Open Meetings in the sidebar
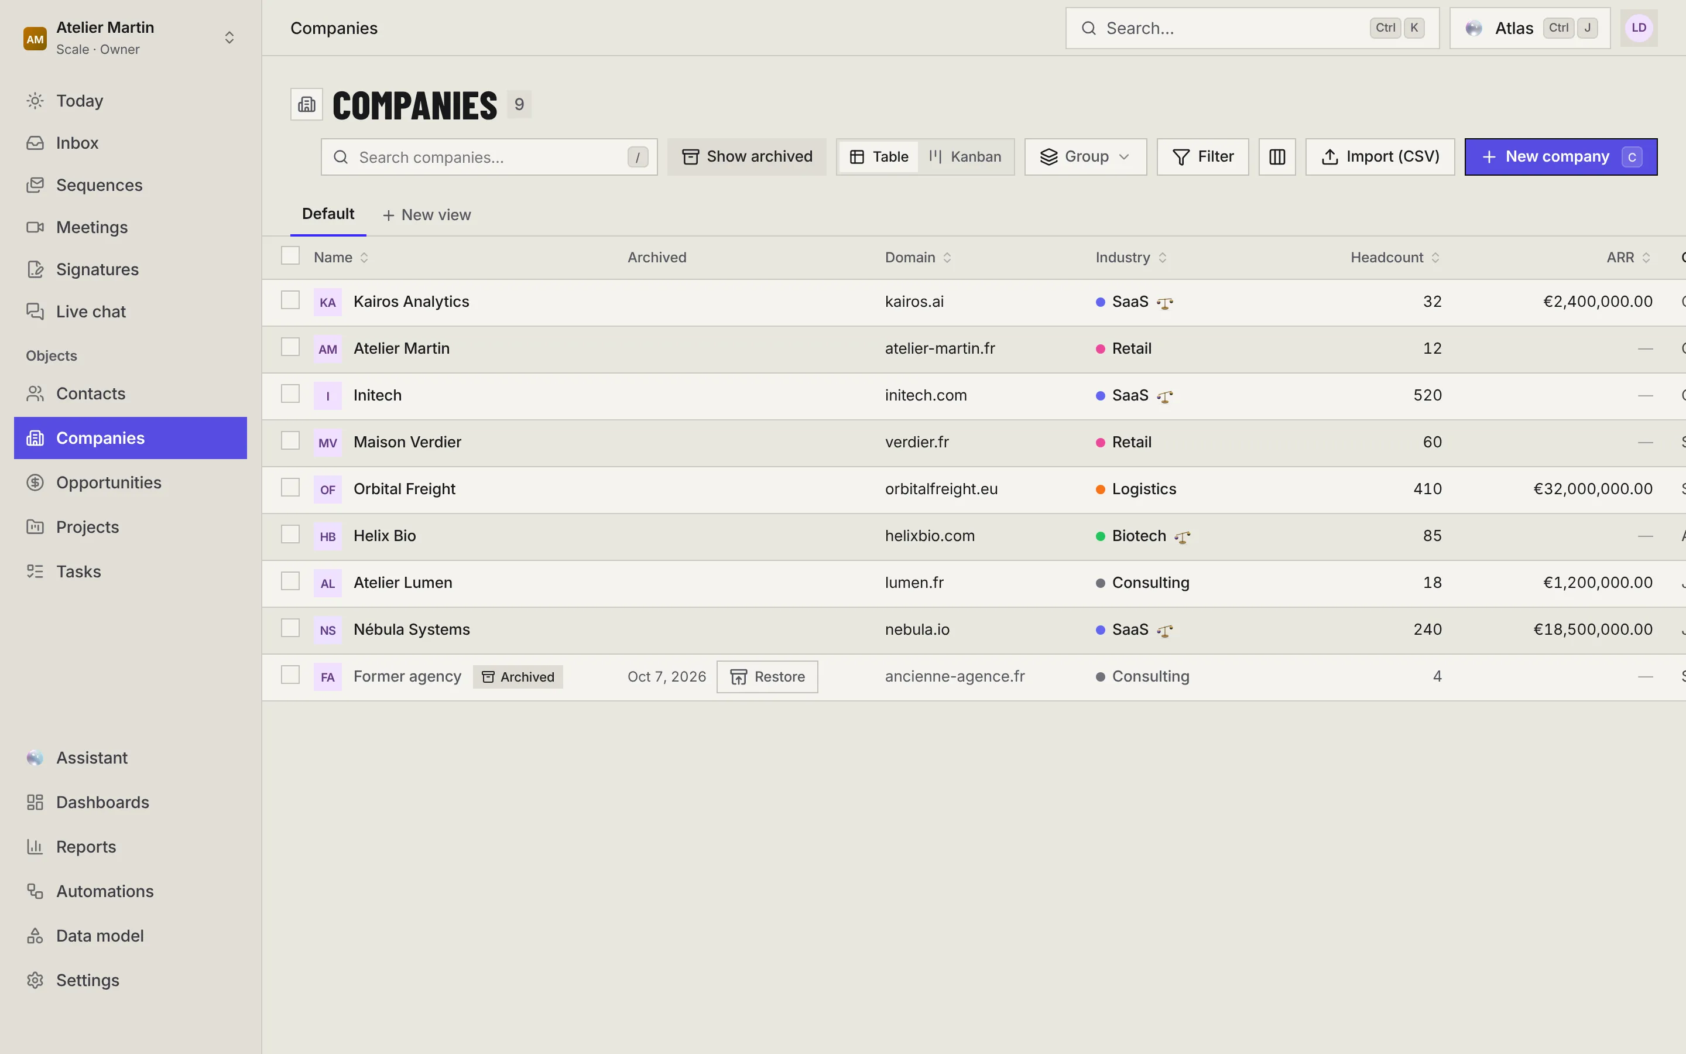Viewport: 1686px width, 1054px height. (x=131, y=227)
